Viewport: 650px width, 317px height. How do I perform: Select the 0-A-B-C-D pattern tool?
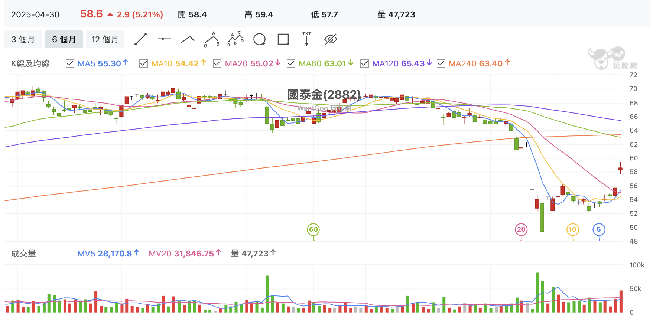tap(235, 39)
